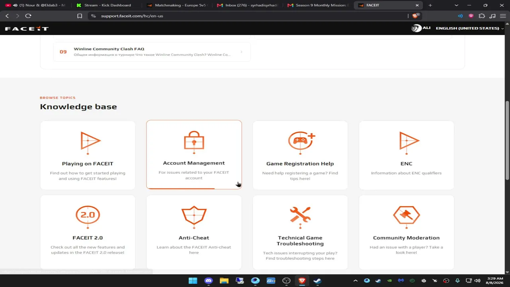Image resolution: width=510 pixels, height=287 pixels.
Task: Open the Brave hamburger main menu
Action: (x=503, y=16)
